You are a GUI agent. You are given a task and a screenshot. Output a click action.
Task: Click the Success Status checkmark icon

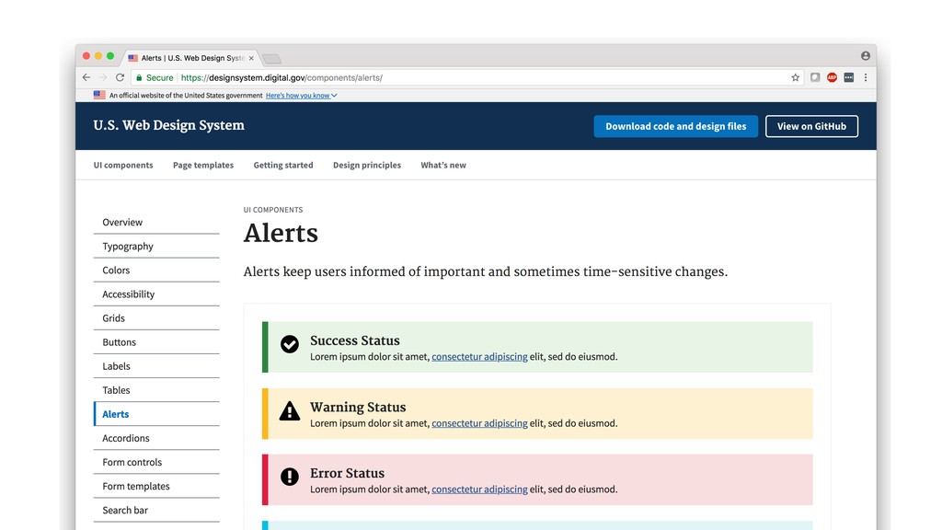coord(290,344)
